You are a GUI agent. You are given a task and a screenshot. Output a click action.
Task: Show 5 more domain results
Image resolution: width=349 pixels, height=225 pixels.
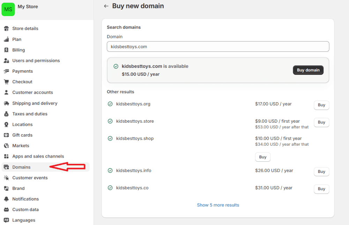pyautogui.click(x=218, y=205)
